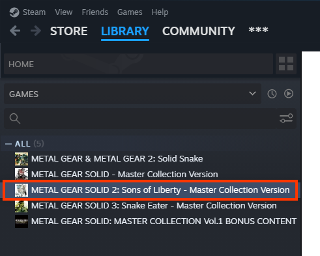Click the Steam logo icon
Image resolution: width=320 pixels, height=256 pixels.
pos(14,12)
